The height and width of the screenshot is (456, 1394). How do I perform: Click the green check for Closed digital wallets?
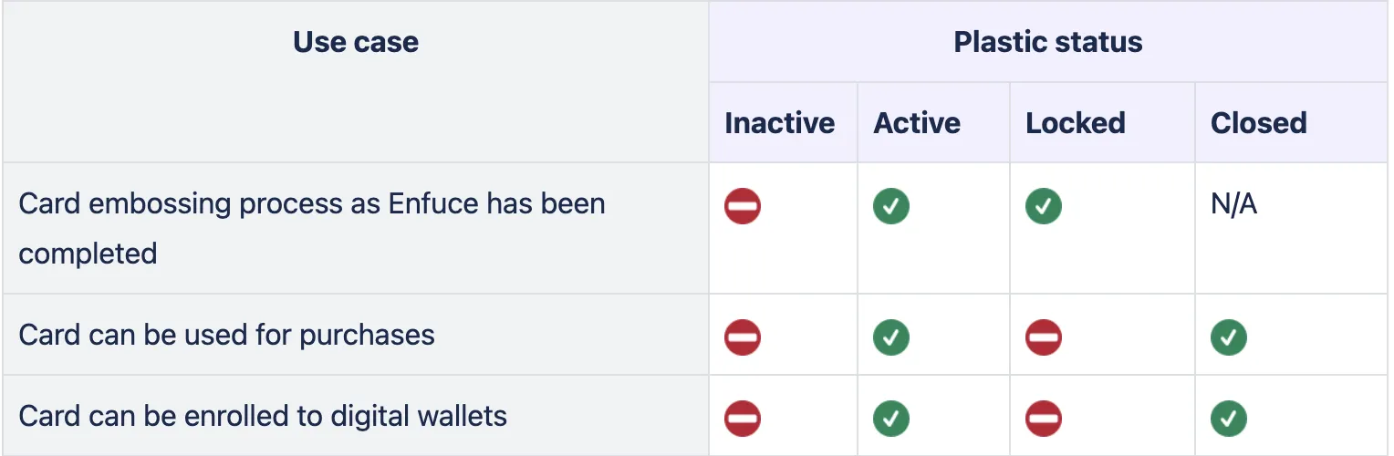[1229, 419]
